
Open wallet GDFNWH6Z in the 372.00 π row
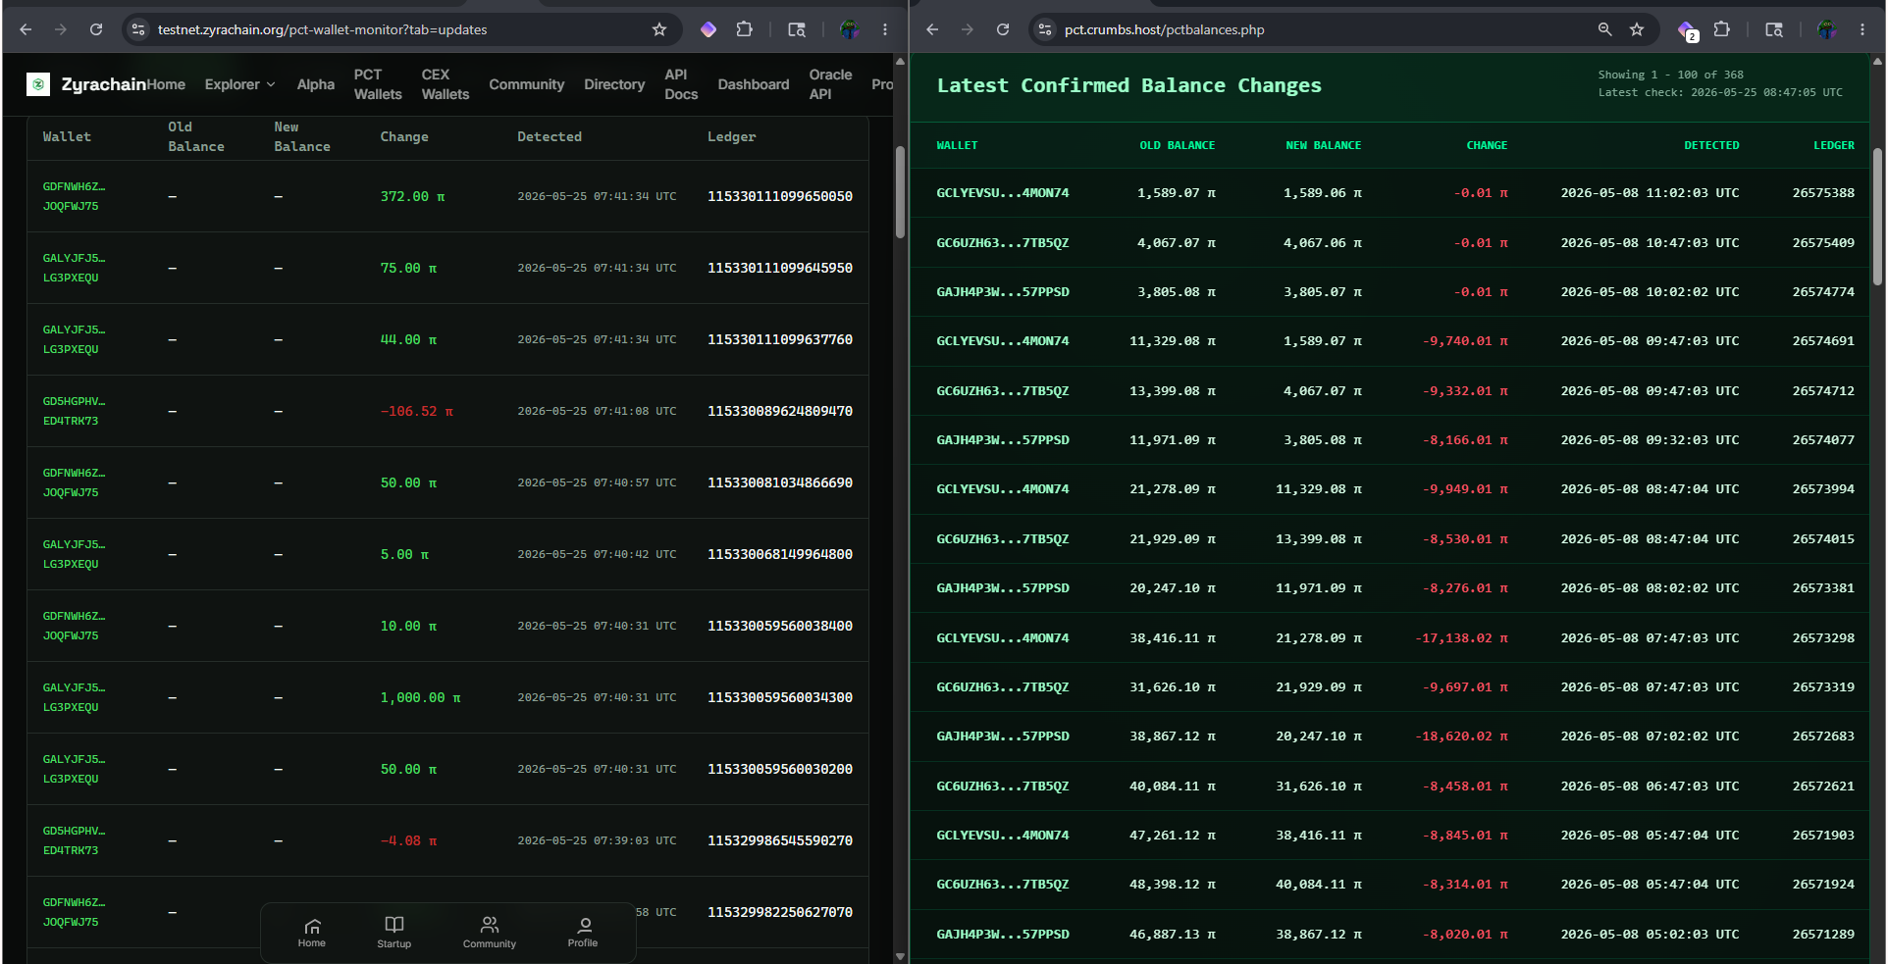pos(74,196)
